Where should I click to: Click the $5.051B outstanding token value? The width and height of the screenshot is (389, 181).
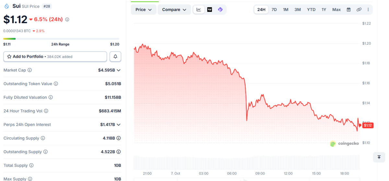[x=113, y=84]
